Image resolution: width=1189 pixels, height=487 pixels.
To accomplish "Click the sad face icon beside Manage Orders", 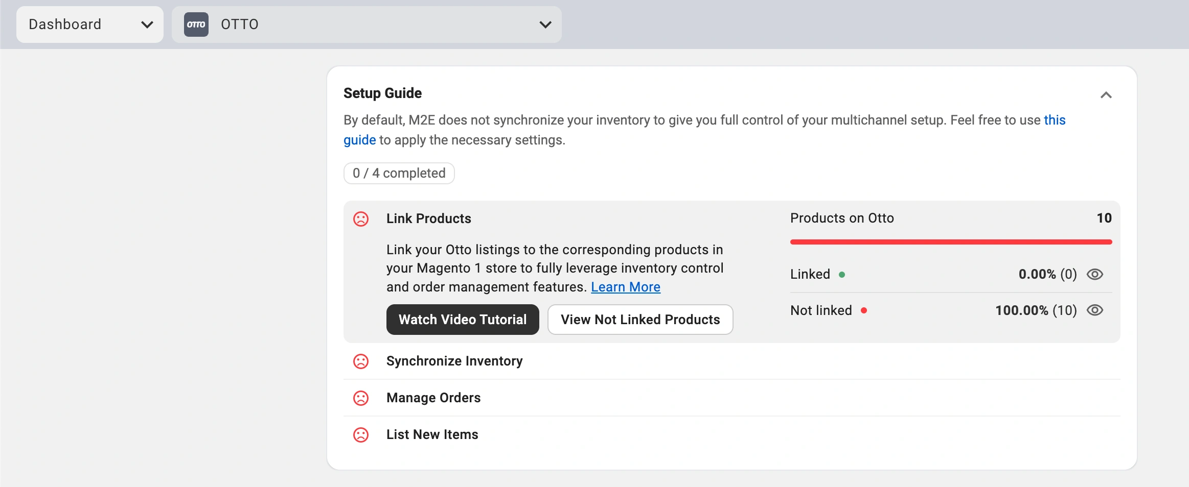I will [x=361, y=398].
